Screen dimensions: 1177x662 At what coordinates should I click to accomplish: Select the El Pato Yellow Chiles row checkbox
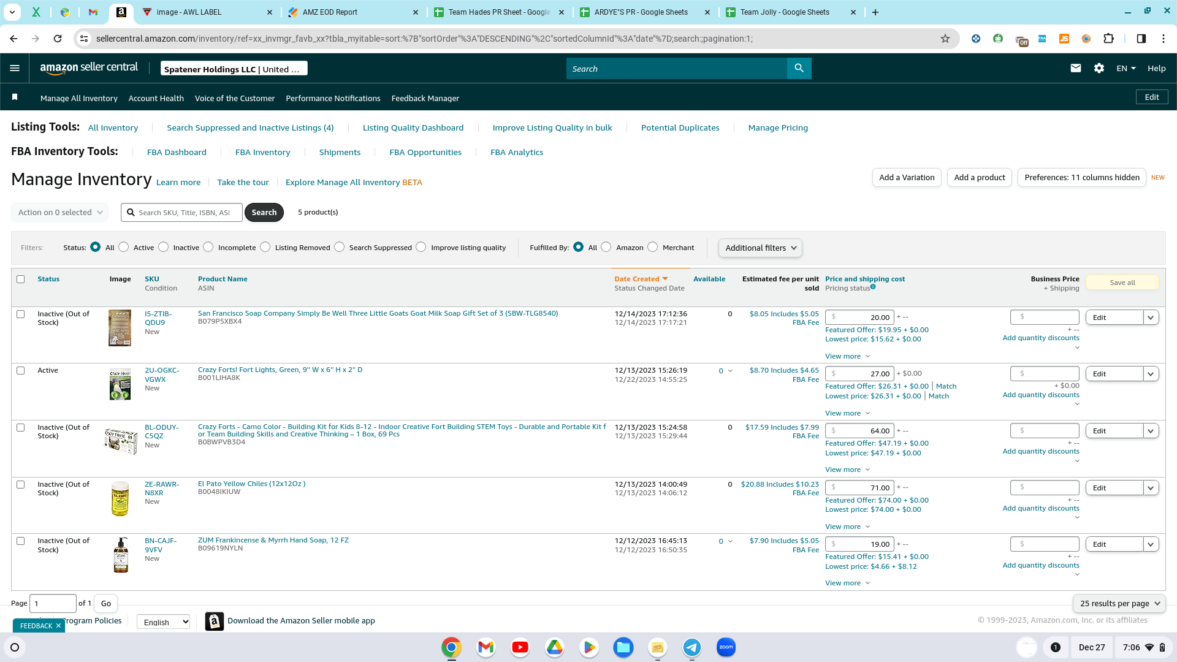21,485
